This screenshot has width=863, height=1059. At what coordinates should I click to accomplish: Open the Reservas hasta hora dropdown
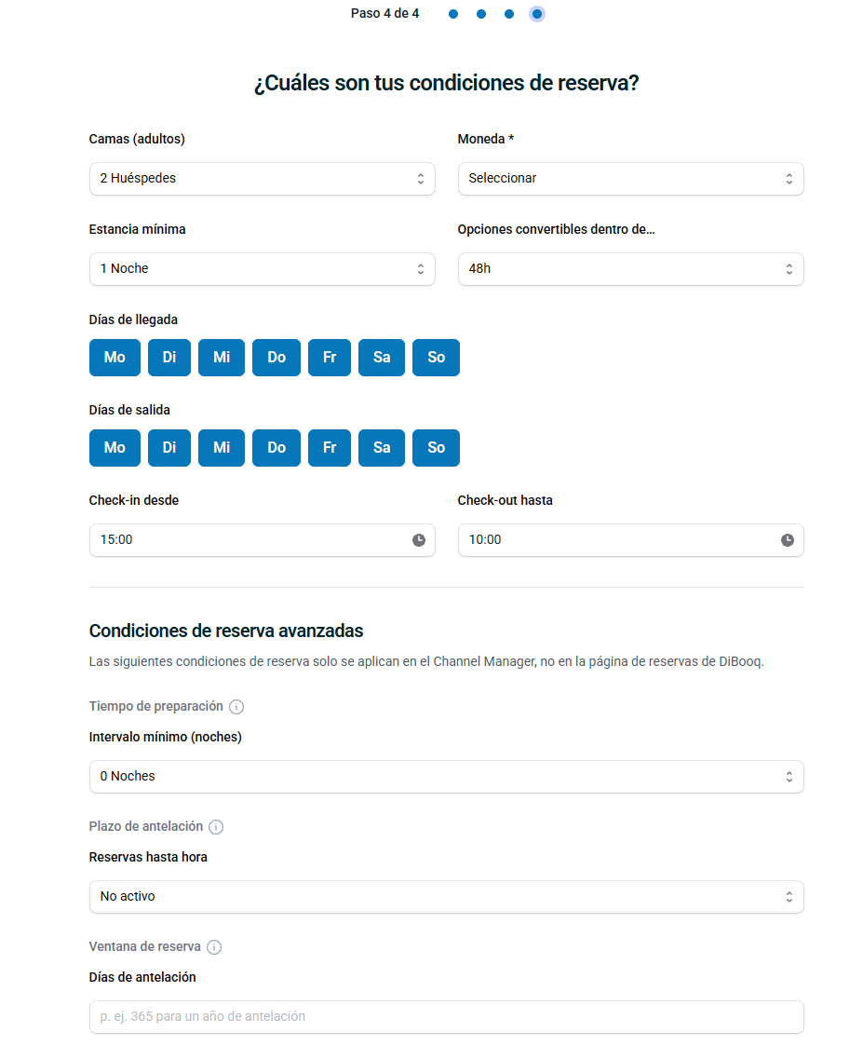(446, 897)
